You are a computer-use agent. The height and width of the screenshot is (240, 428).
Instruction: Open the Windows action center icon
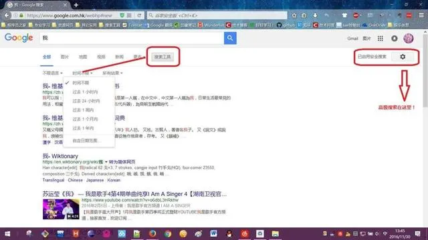417,234
